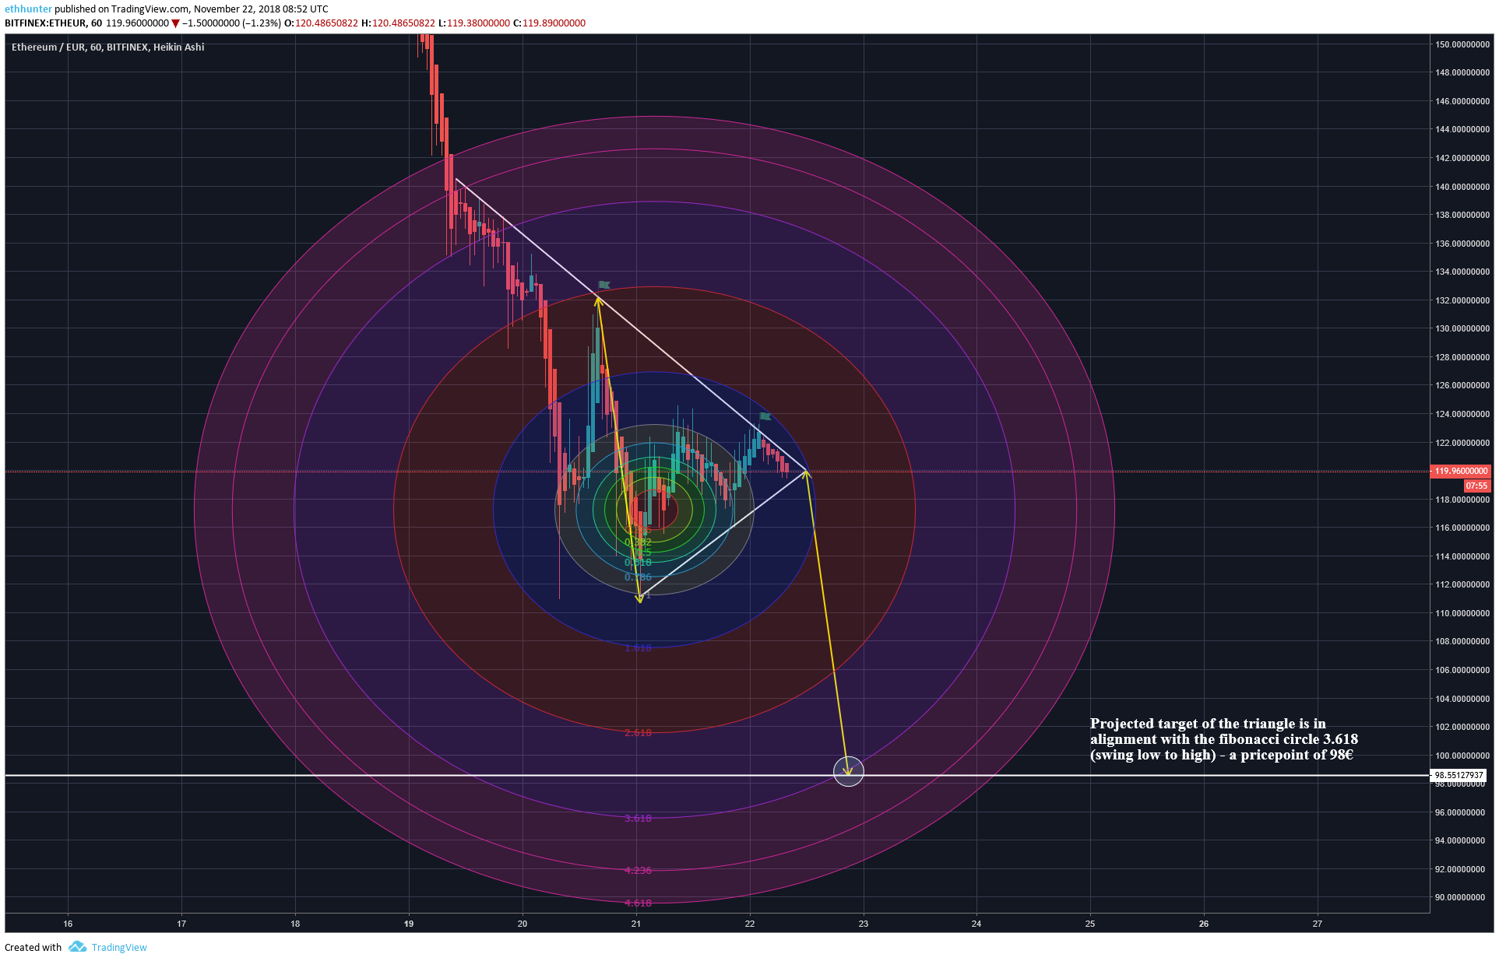Click the 98.55127937 horizontal line price label
This screenshot has width=1499, height=961.
[x=1459, y=775]
